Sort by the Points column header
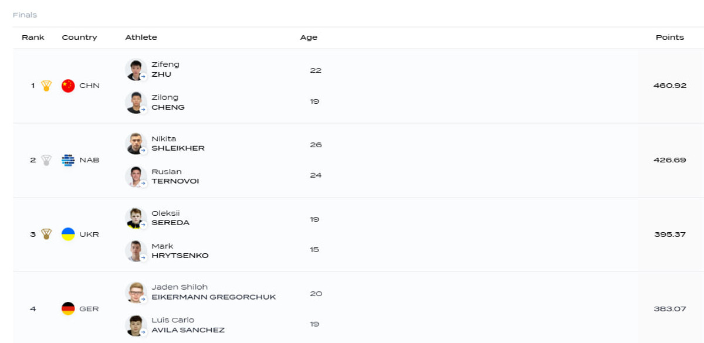Image resolution: width=704 pixels, height=343 pixels. tap(669, 38)
